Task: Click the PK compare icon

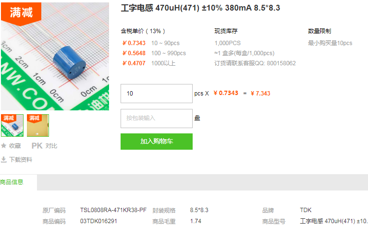Action: [x=37, y=146]
